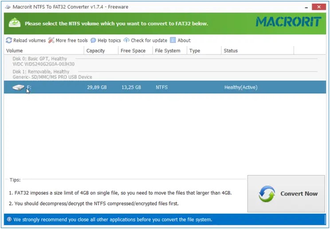
Task: Open the About label
Action: tap(184, 40)
